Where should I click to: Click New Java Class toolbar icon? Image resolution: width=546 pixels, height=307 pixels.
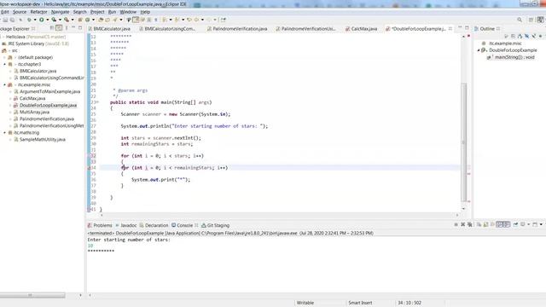[x=87, y=20]
